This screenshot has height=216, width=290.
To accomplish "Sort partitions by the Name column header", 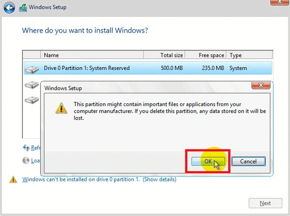I will (x=92, y=55).
